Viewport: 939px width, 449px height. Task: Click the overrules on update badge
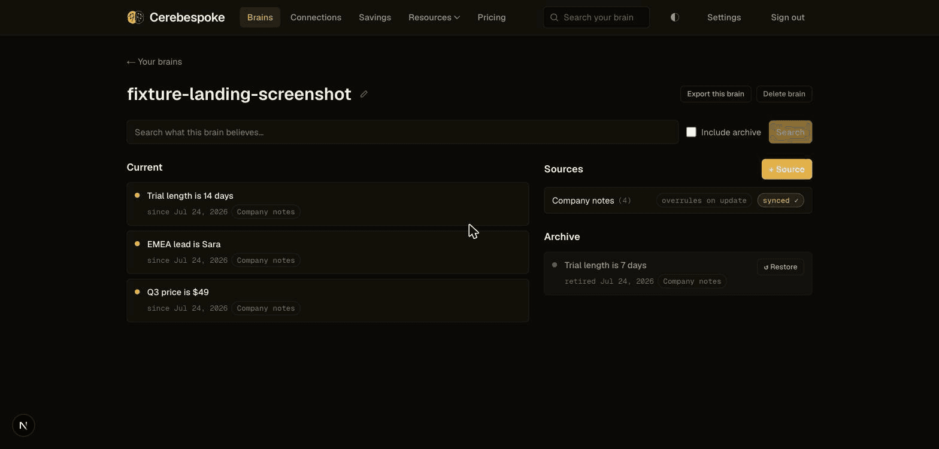[x=704, y=201]
